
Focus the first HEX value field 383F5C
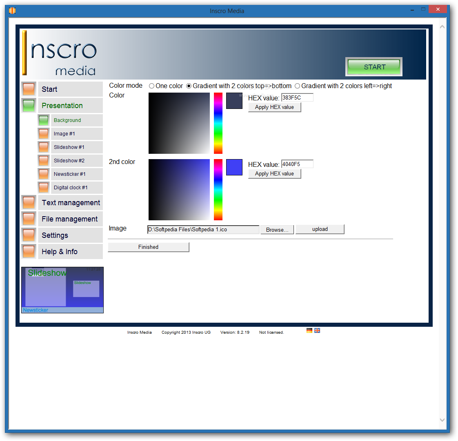(297, 98)
